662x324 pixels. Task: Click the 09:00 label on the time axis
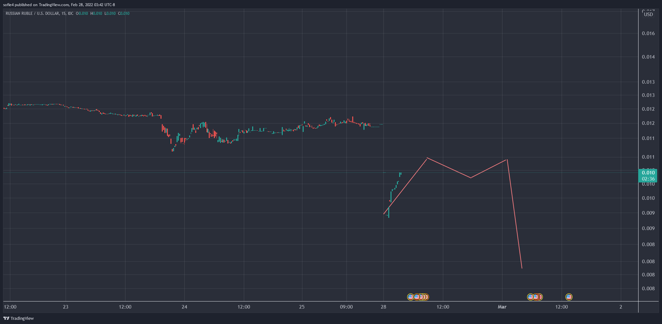(346, 307)
